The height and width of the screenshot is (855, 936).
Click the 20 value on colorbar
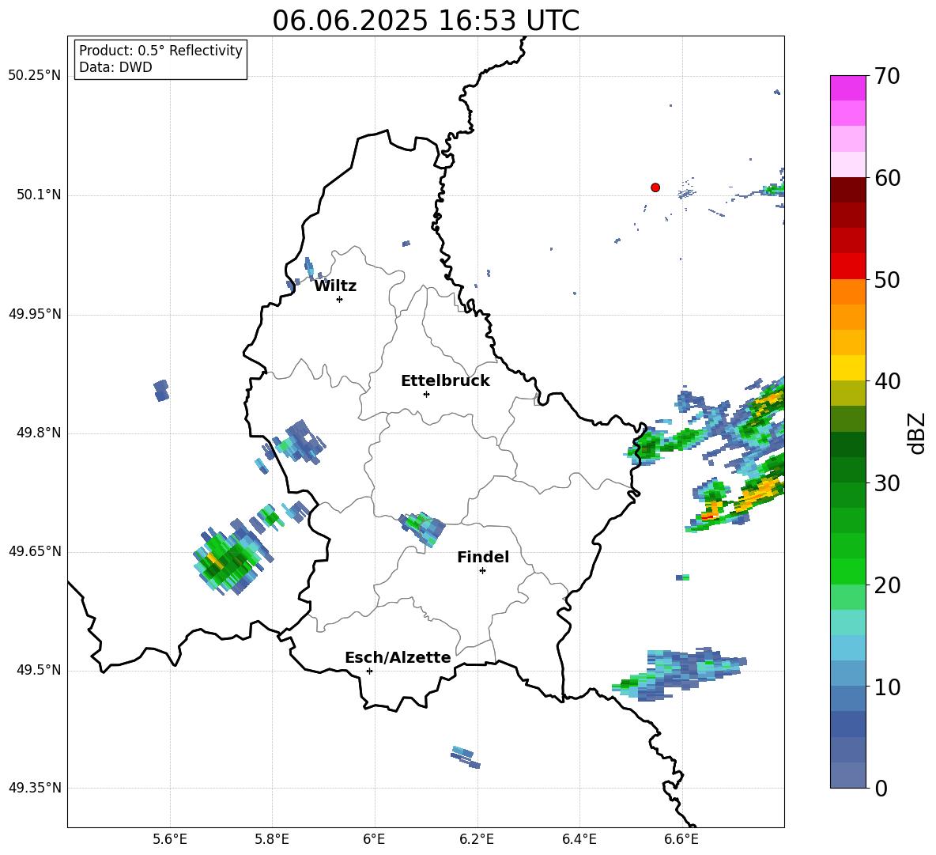tap(887, 585)
